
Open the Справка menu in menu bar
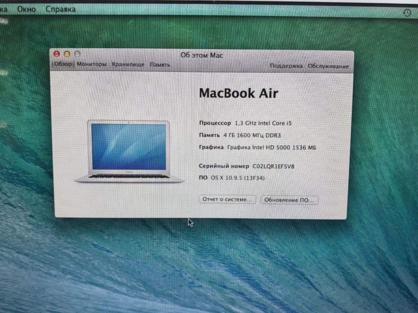61,9
